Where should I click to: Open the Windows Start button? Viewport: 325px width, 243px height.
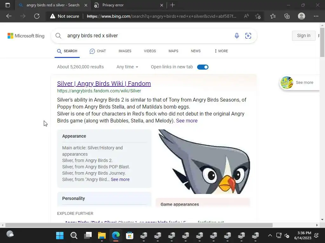[60, 235]
